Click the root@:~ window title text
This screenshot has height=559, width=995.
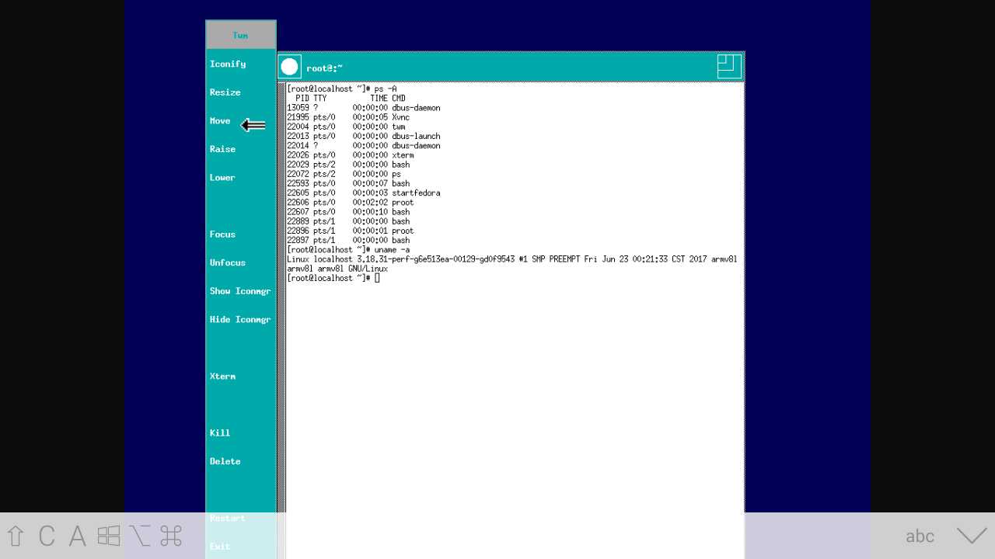[x=324, y=68]
